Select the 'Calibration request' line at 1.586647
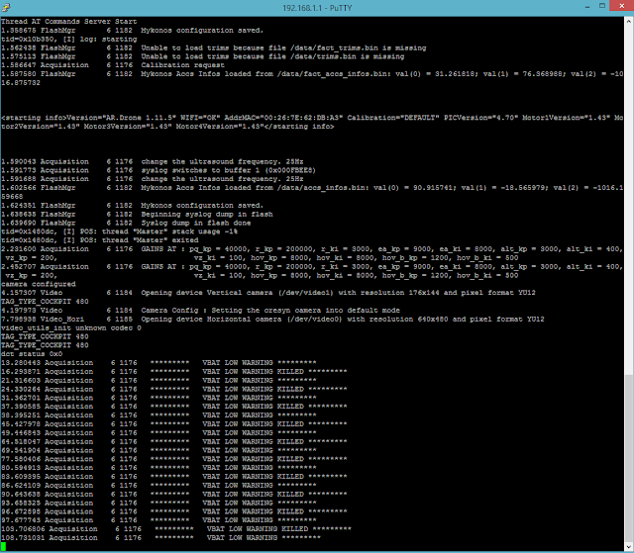Screen dimensions: 634x553 113,65
